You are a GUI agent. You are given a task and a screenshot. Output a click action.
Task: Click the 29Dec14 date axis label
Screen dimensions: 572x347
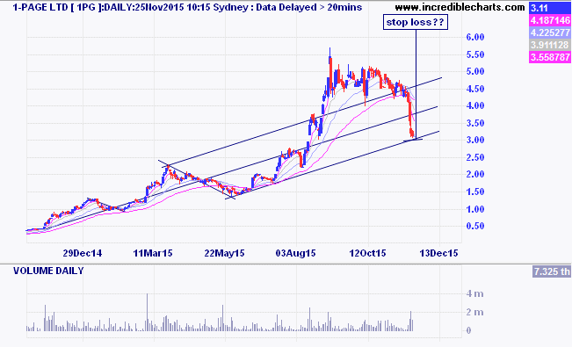pos(83,253)
